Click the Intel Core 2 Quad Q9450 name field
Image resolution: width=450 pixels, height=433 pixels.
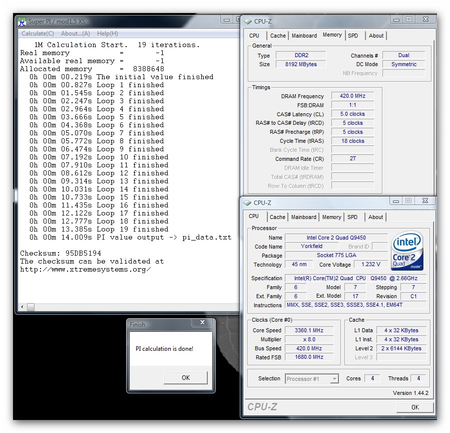pos(336,238)
